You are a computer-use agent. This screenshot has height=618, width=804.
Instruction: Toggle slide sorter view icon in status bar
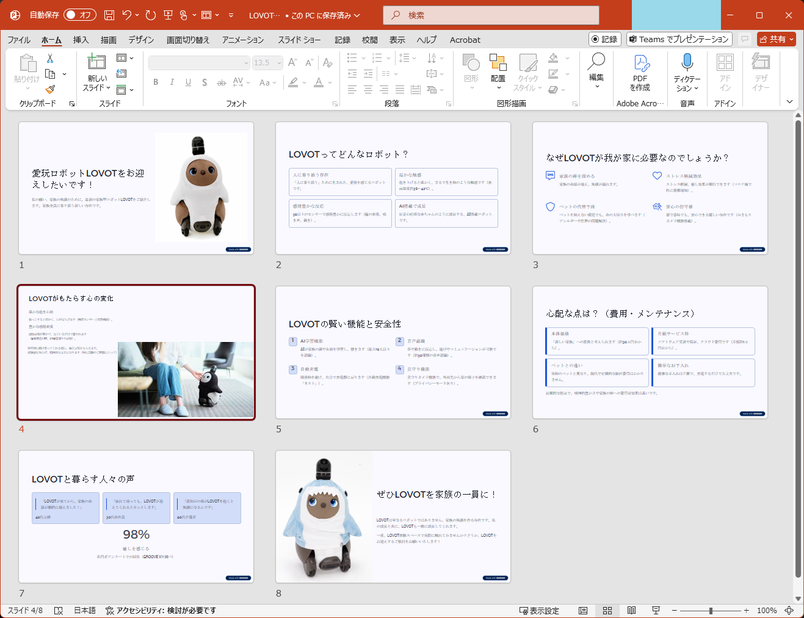607,611
